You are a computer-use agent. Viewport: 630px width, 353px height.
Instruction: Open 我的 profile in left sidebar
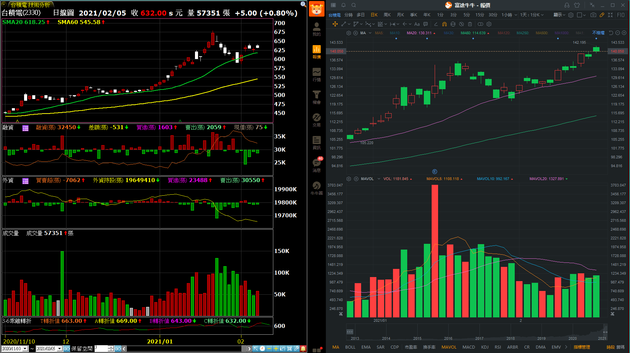316,29
